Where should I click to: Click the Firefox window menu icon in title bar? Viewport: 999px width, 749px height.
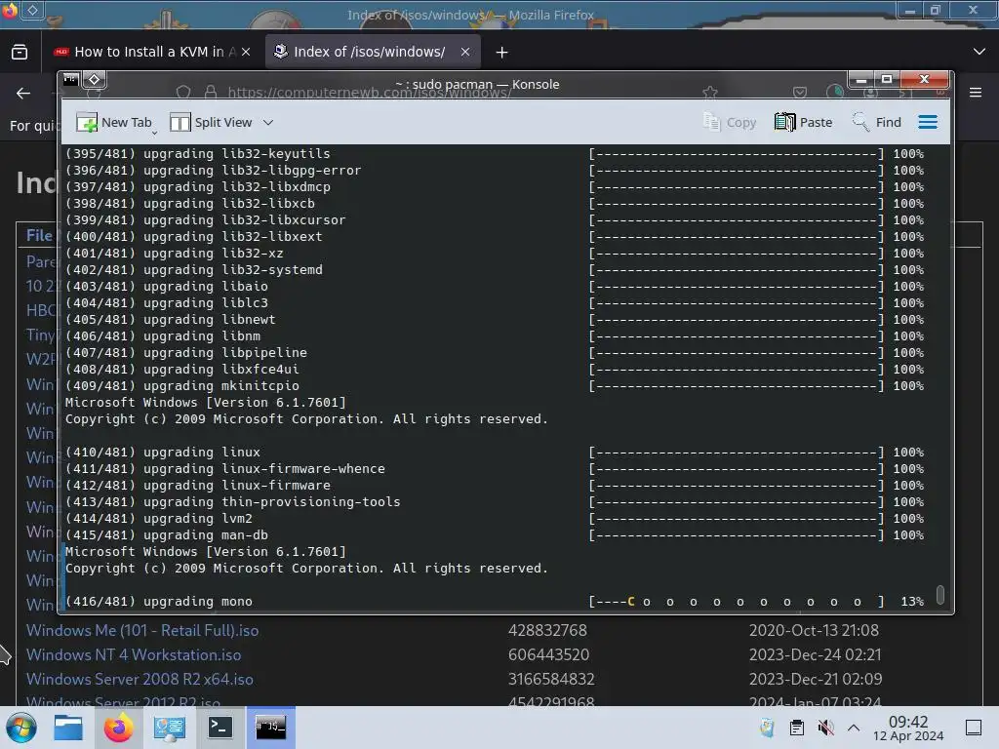[10, 10]
